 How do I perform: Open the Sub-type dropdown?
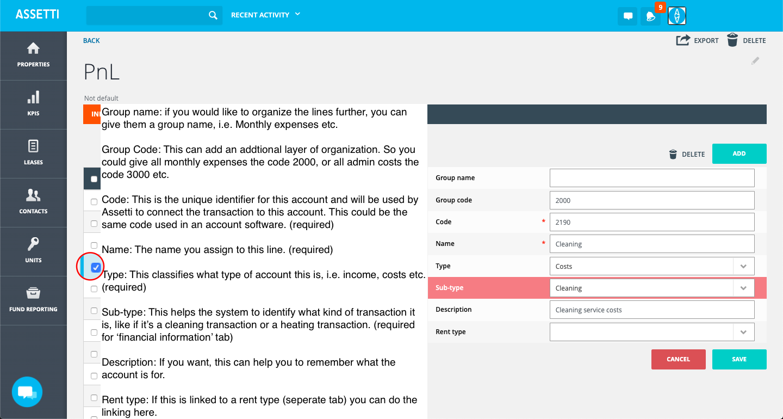(x=743, y=288)
